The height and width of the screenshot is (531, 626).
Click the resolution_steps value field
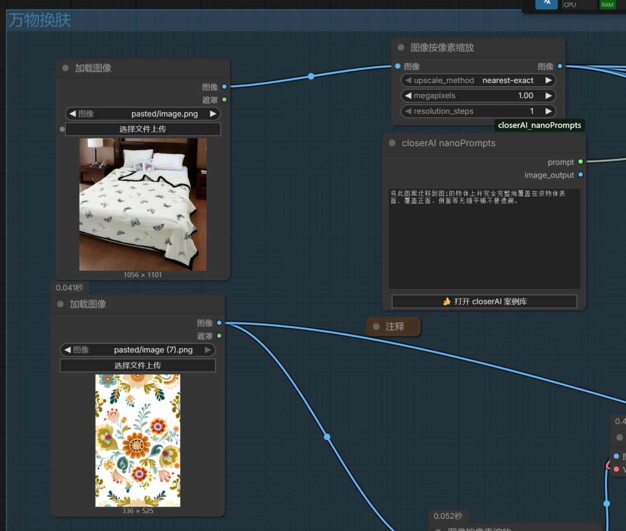point(478,111)
